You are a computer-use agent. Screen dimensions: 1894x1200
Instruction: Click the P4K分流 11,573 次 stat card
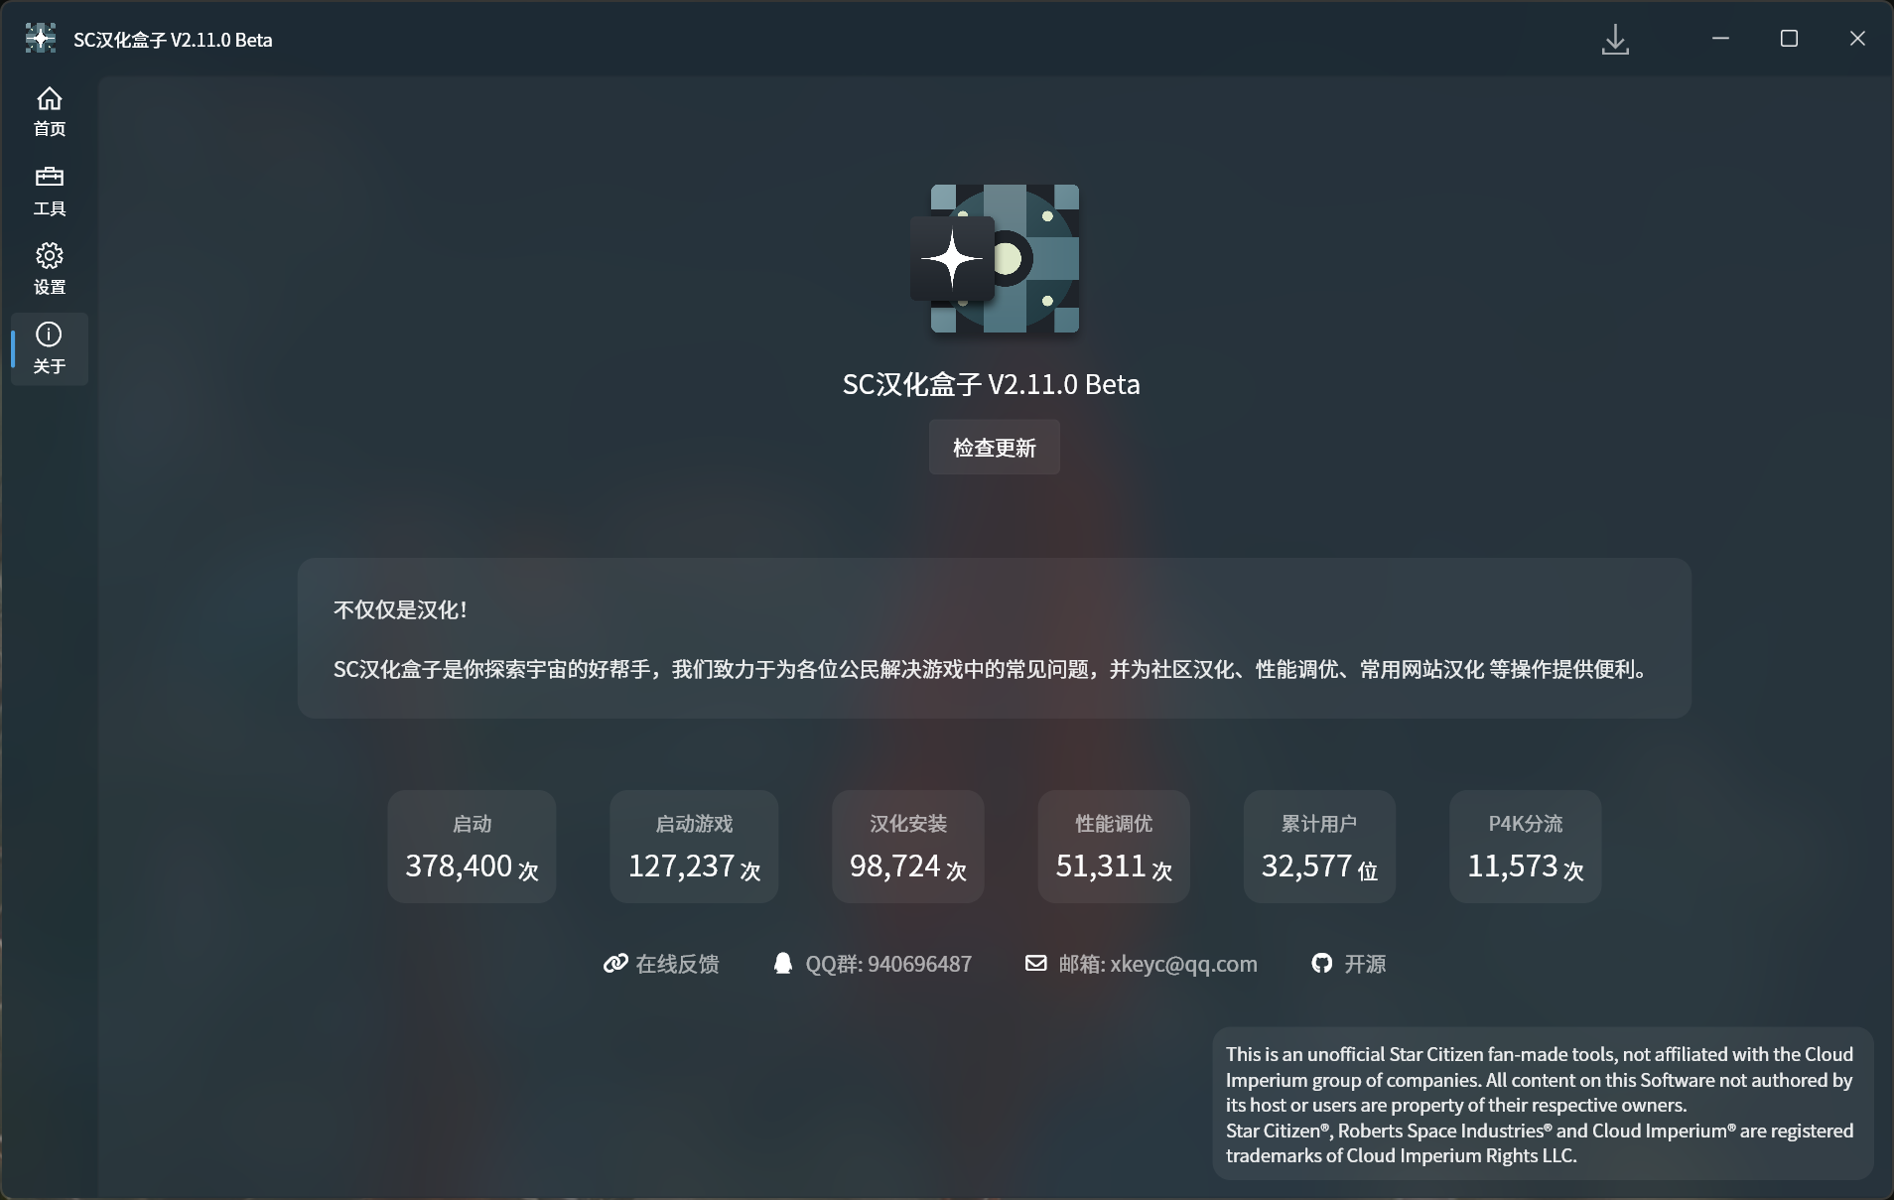coord(1526,847)
